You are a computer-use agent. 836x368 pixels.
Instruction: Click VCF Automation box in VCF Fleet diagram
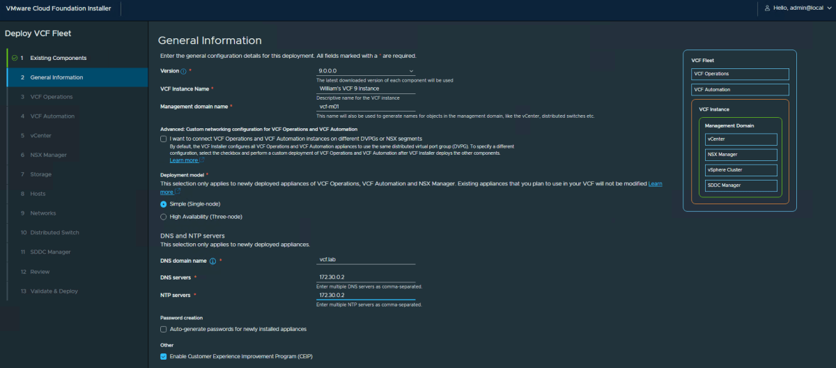(740, 90)
